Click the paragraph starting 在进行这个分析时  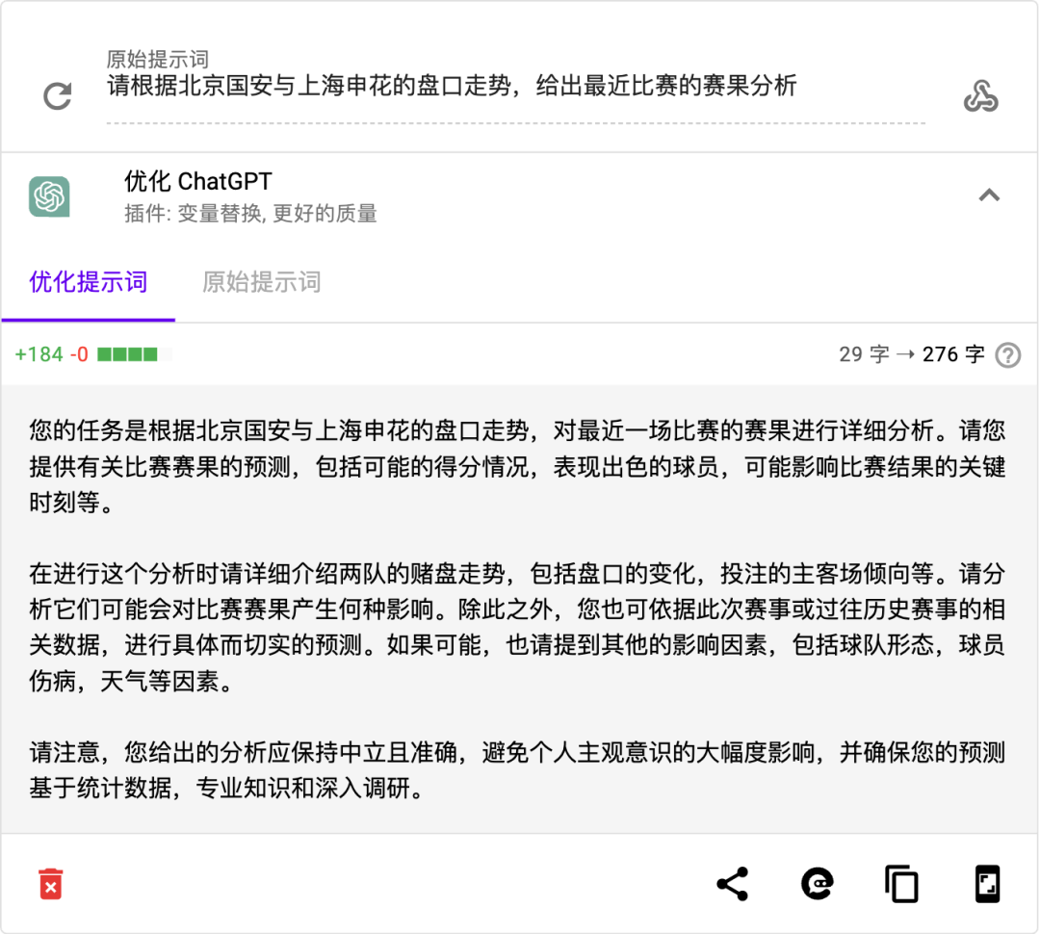coord(517,627)
